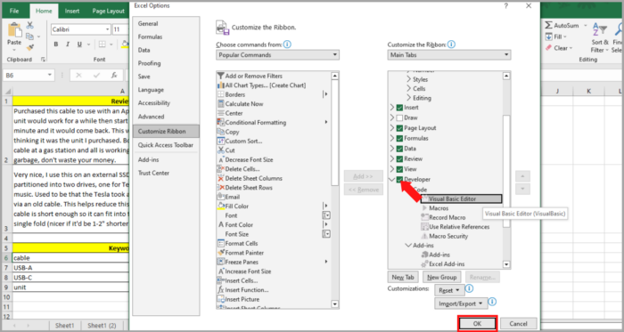The image size is (624, 332).
Task: Click the Clear eraser icon
Action: tap(549, 48)
